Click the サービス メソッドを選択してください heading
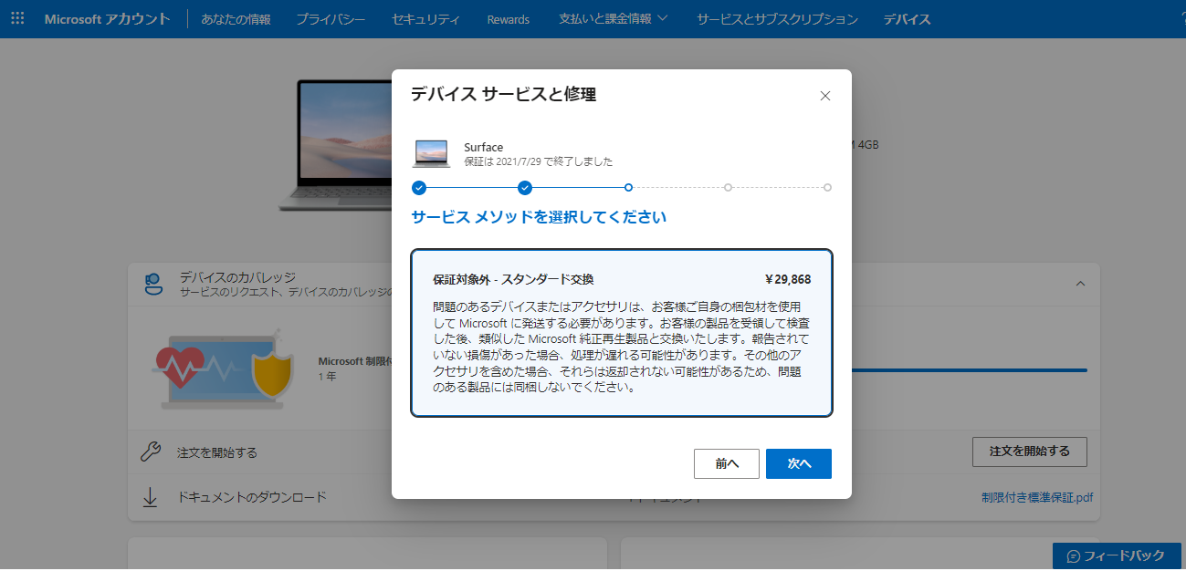 (539, 217)
